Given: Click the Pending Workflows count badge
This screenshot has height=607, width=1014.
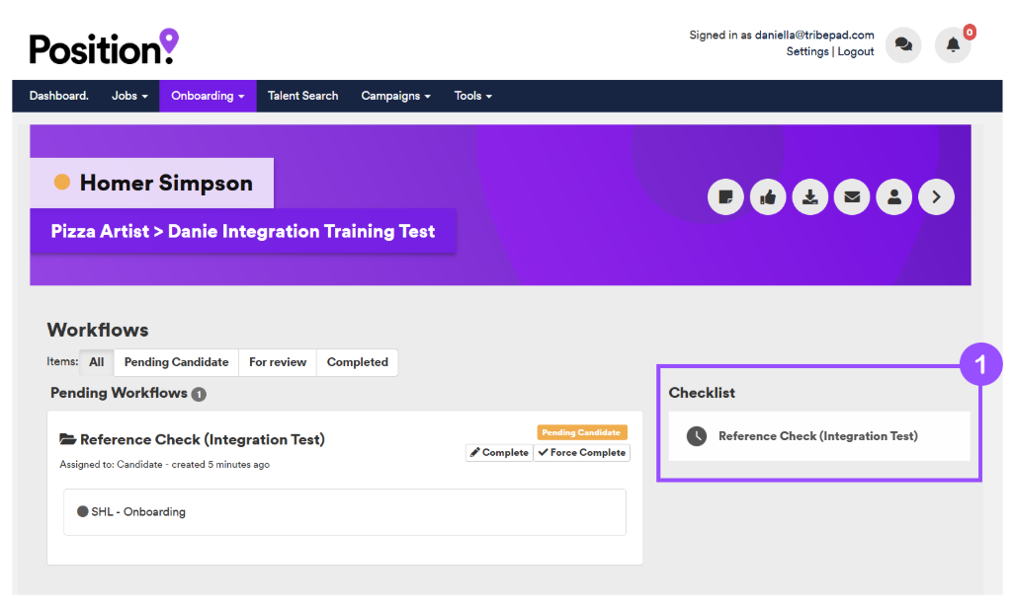Looking at the screenshot, I should click(200, 394).
